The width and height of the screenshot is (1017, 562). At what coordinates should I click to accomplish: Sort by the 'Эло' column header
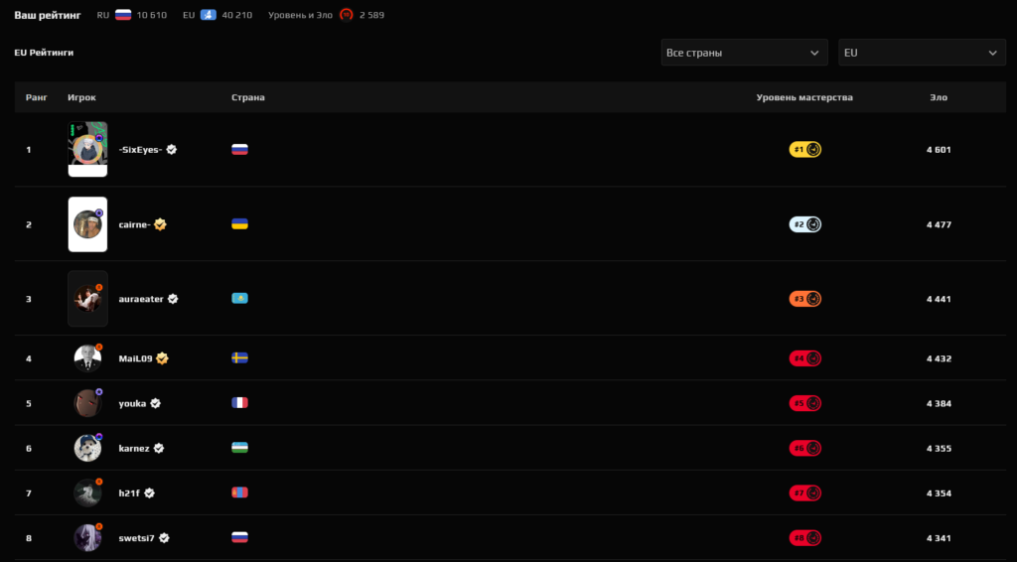[939, 97]
